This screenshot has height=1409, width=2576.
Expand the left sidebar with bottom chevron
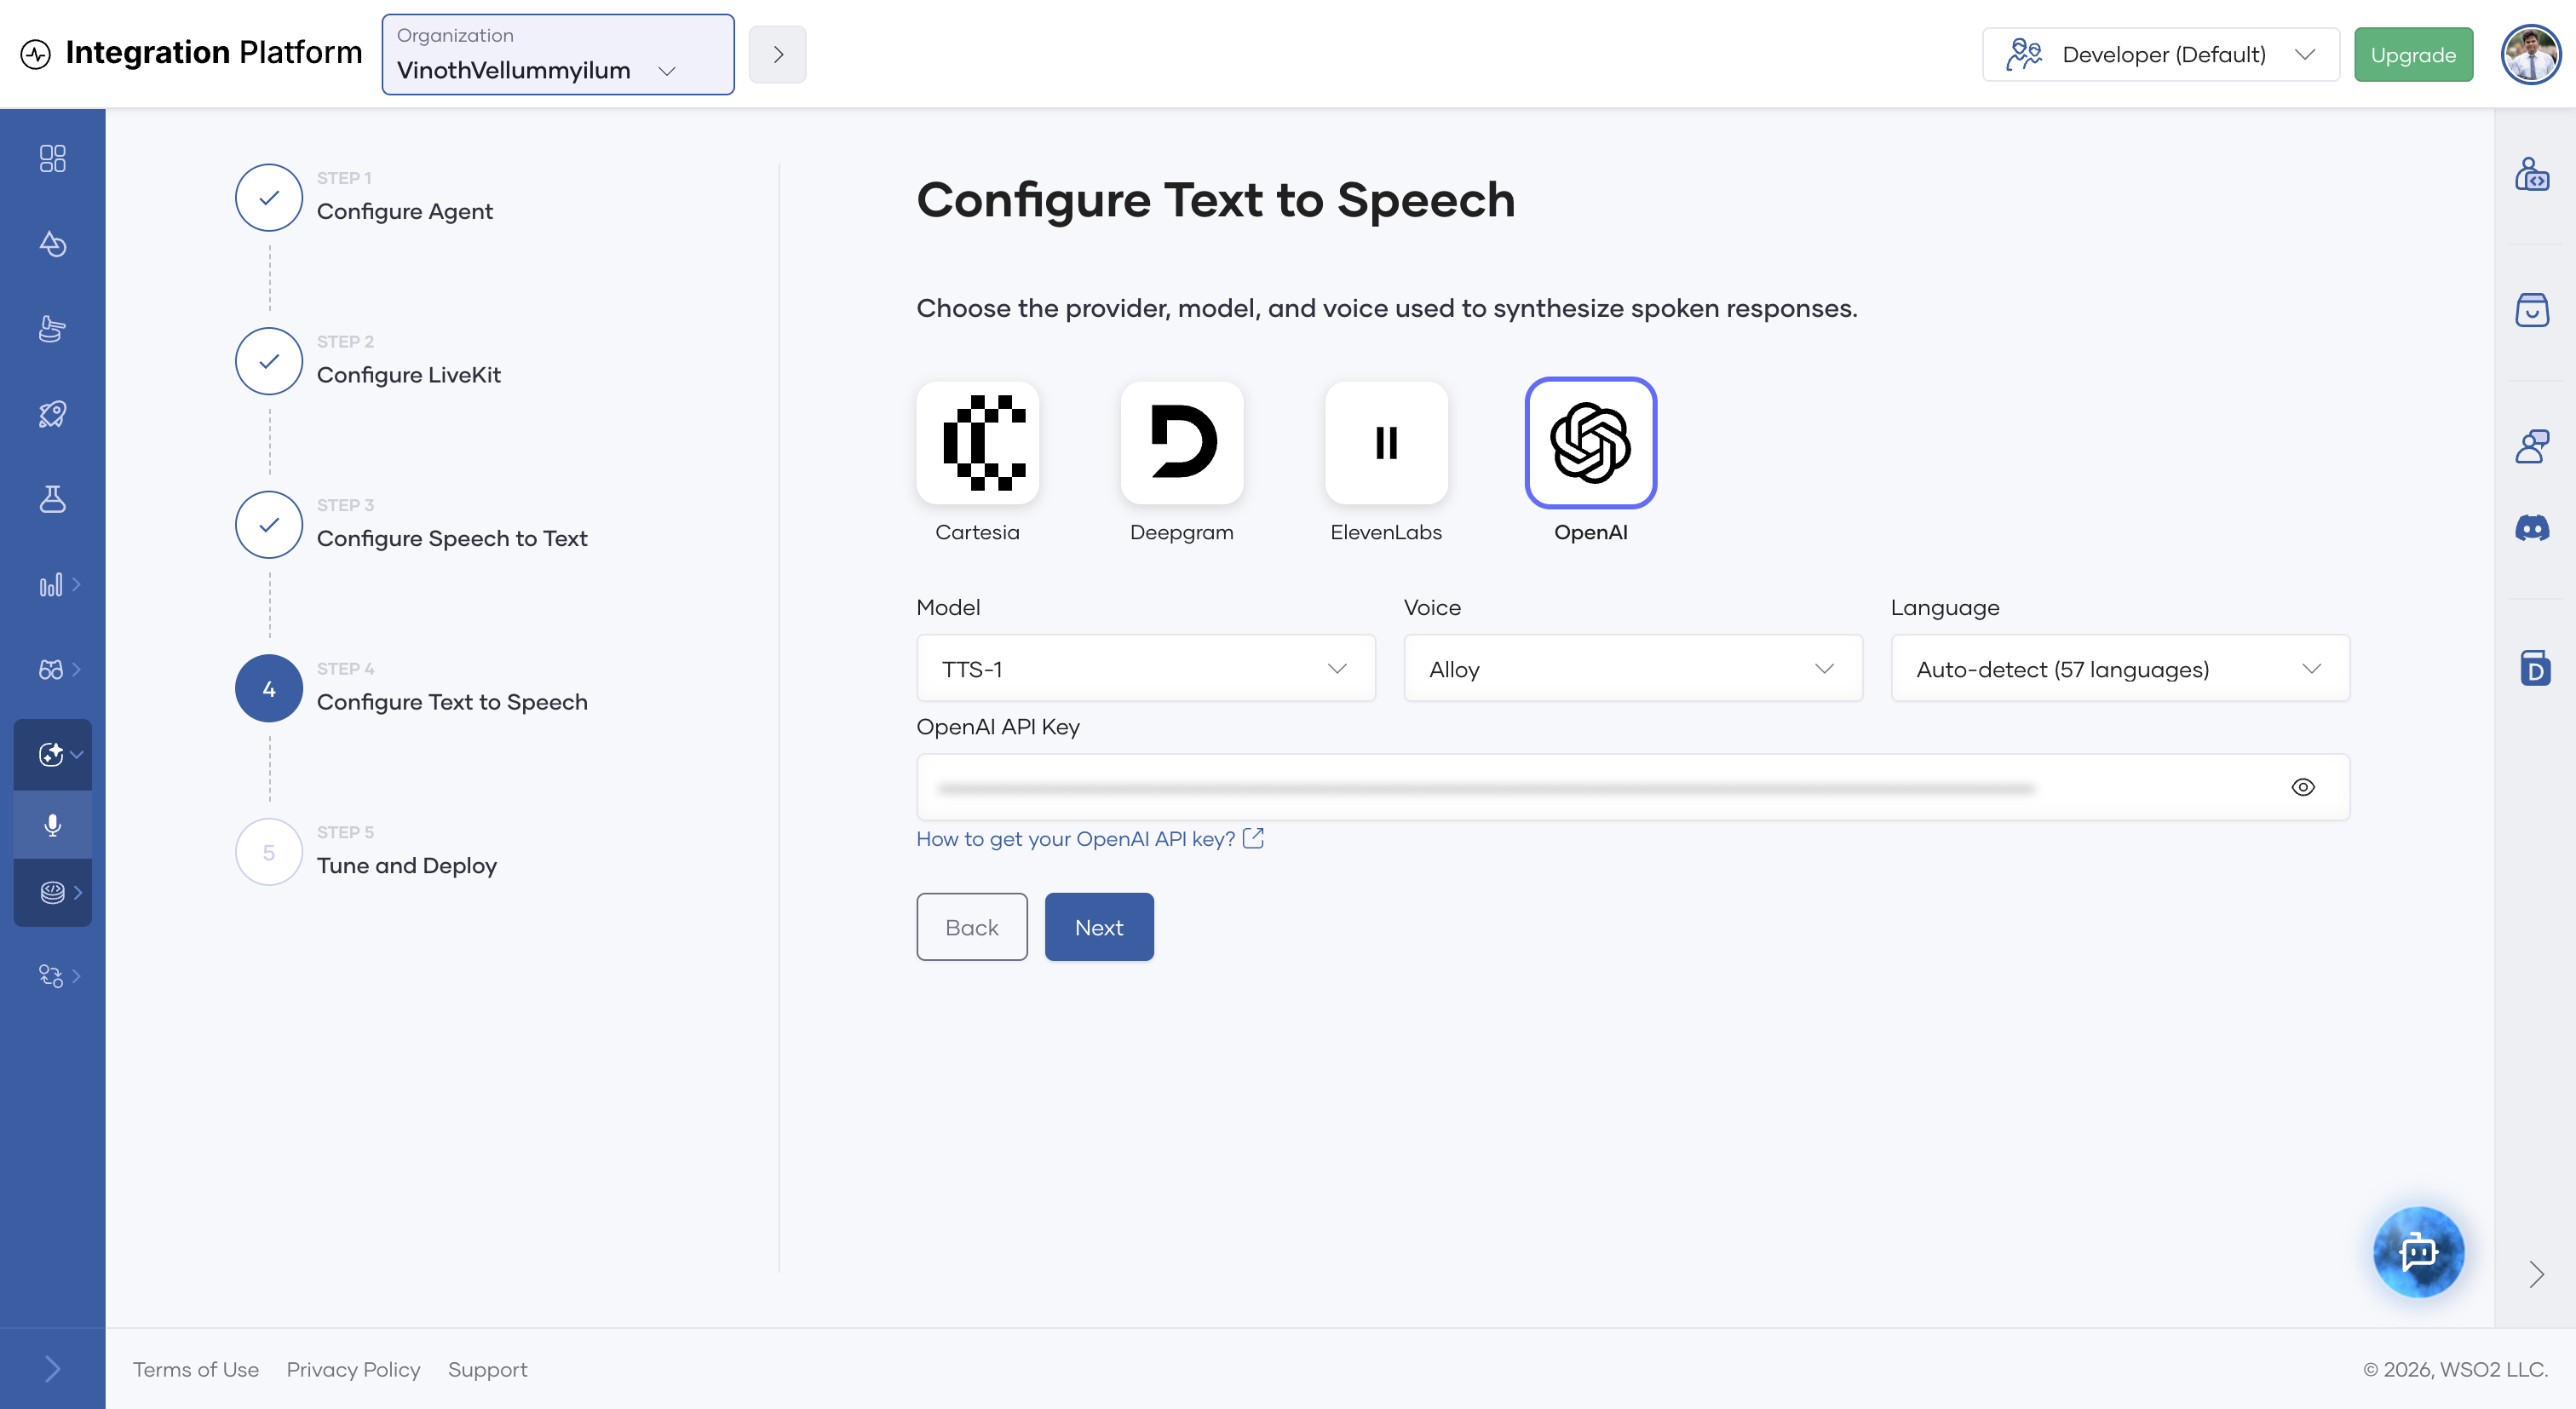(52, 1368)
